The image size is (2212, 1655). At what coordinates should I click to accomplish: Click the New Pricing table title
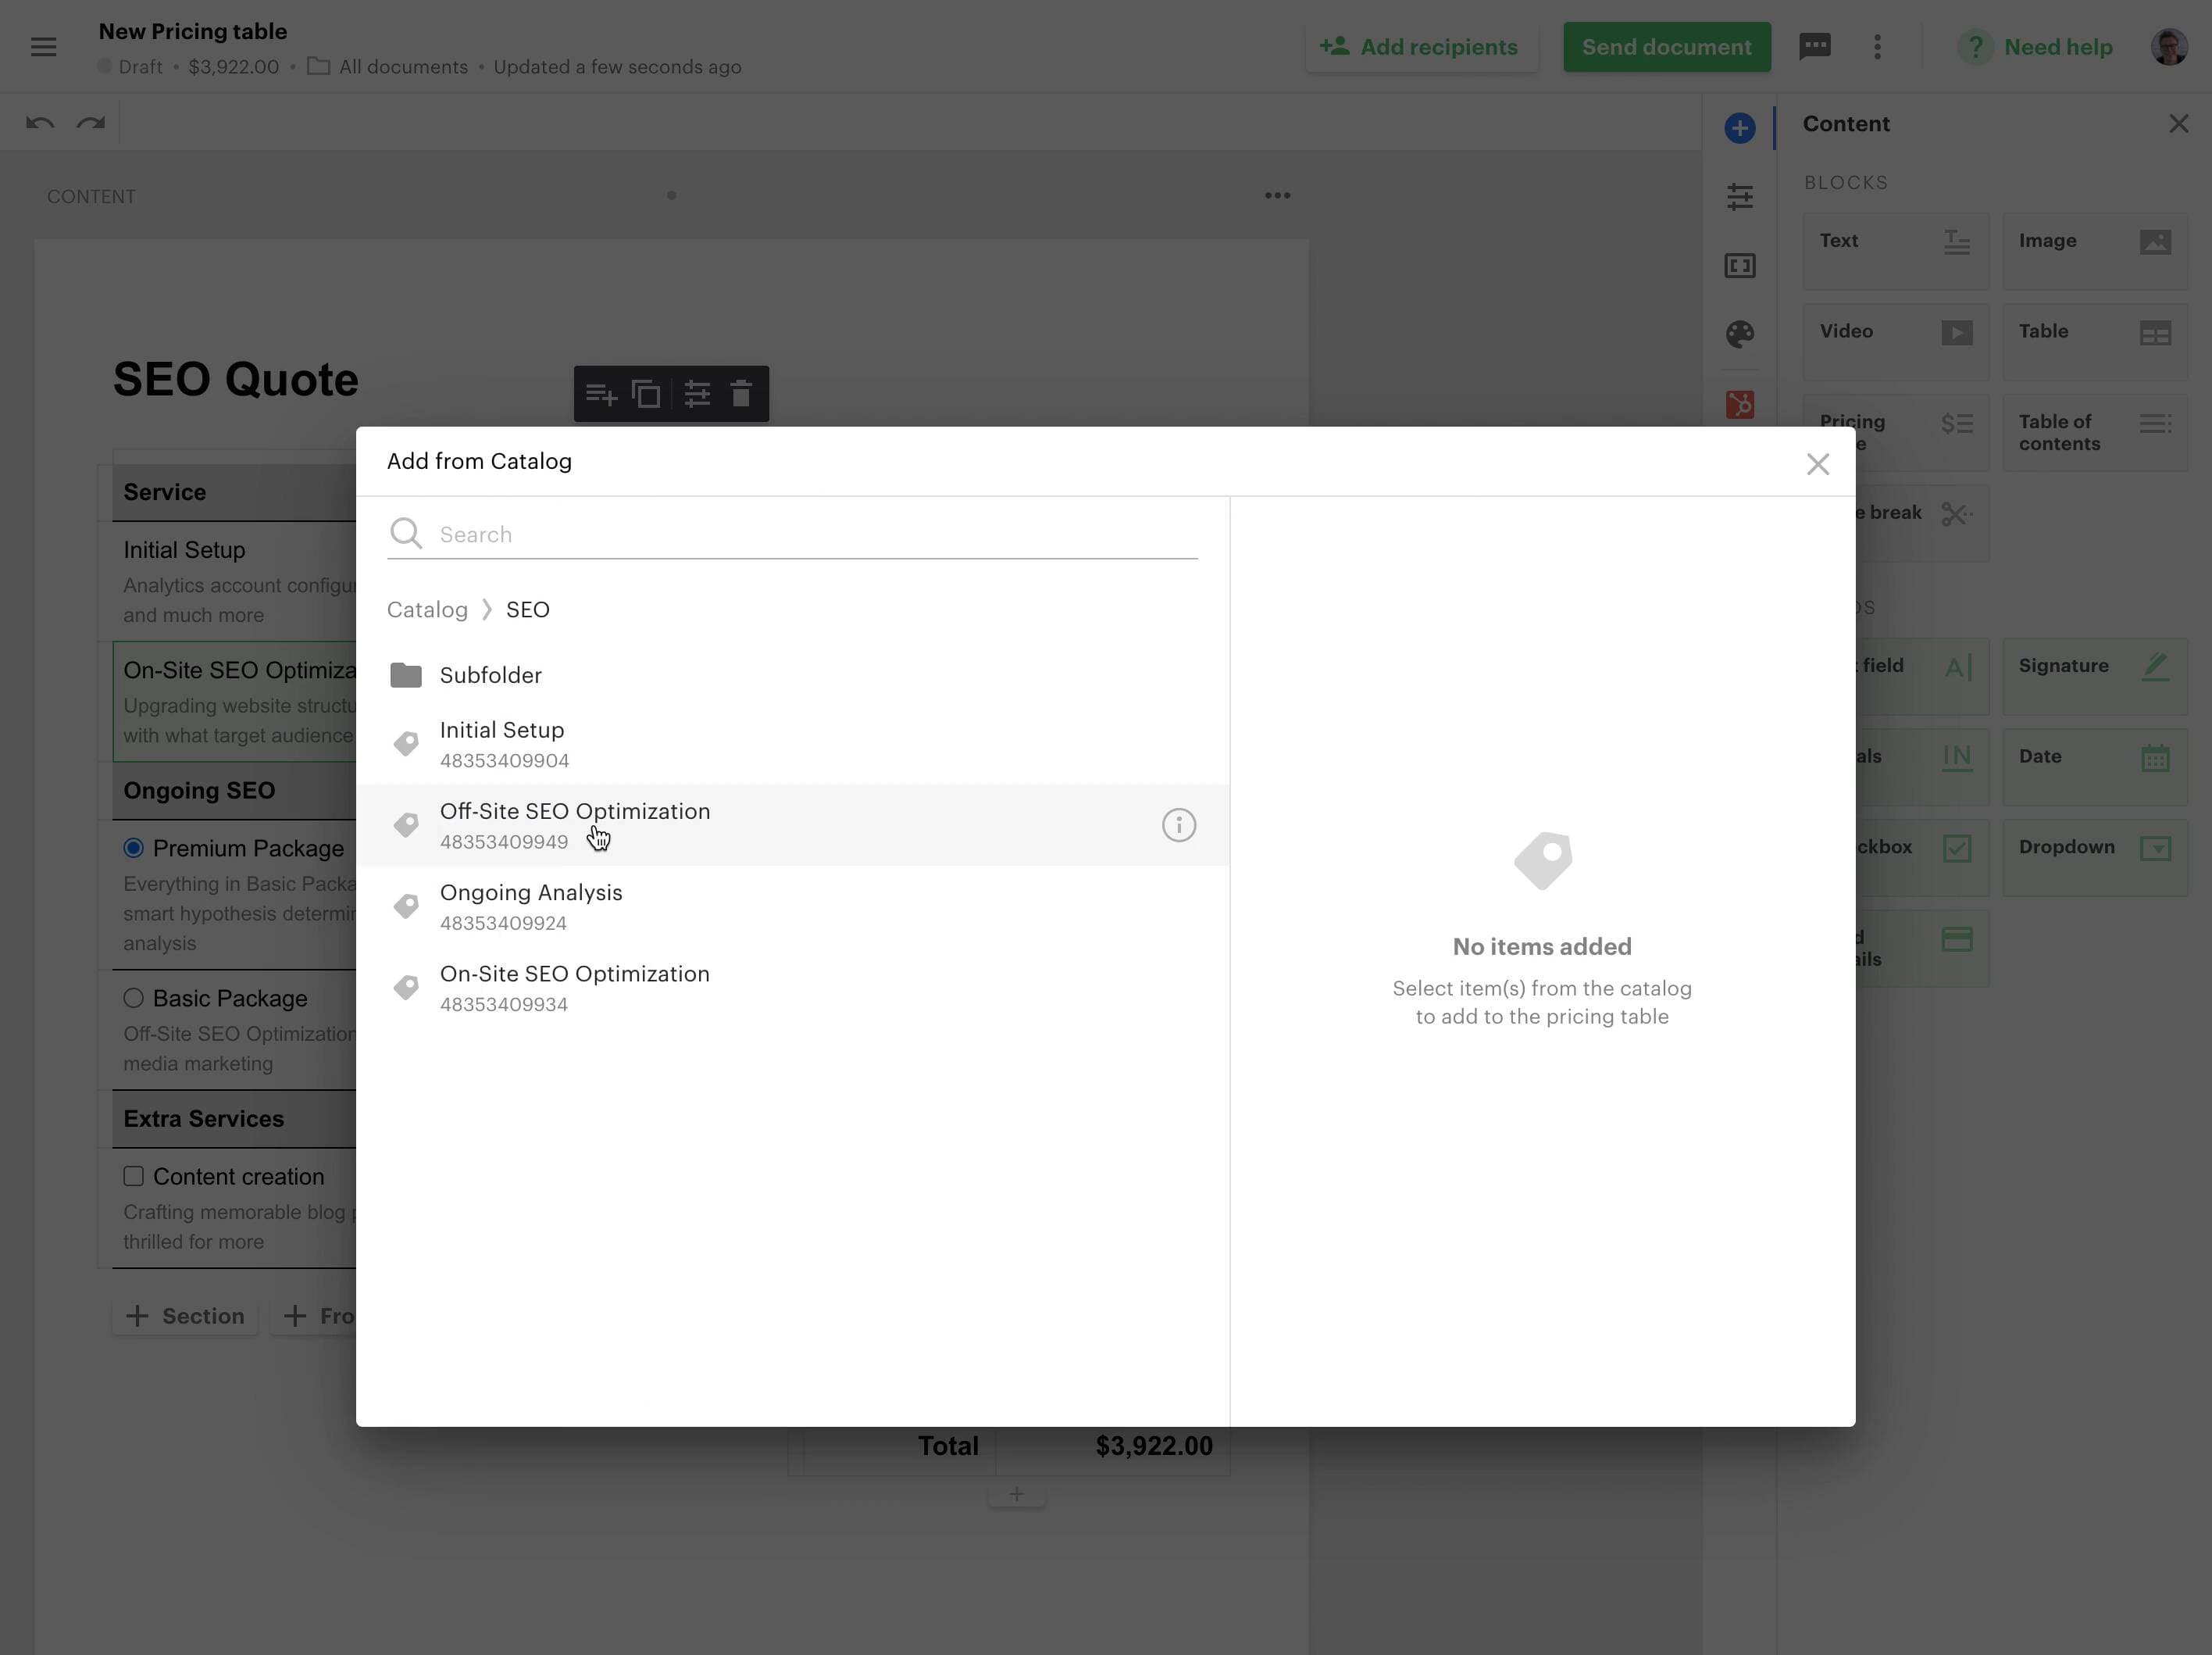(x=193, y=31)
